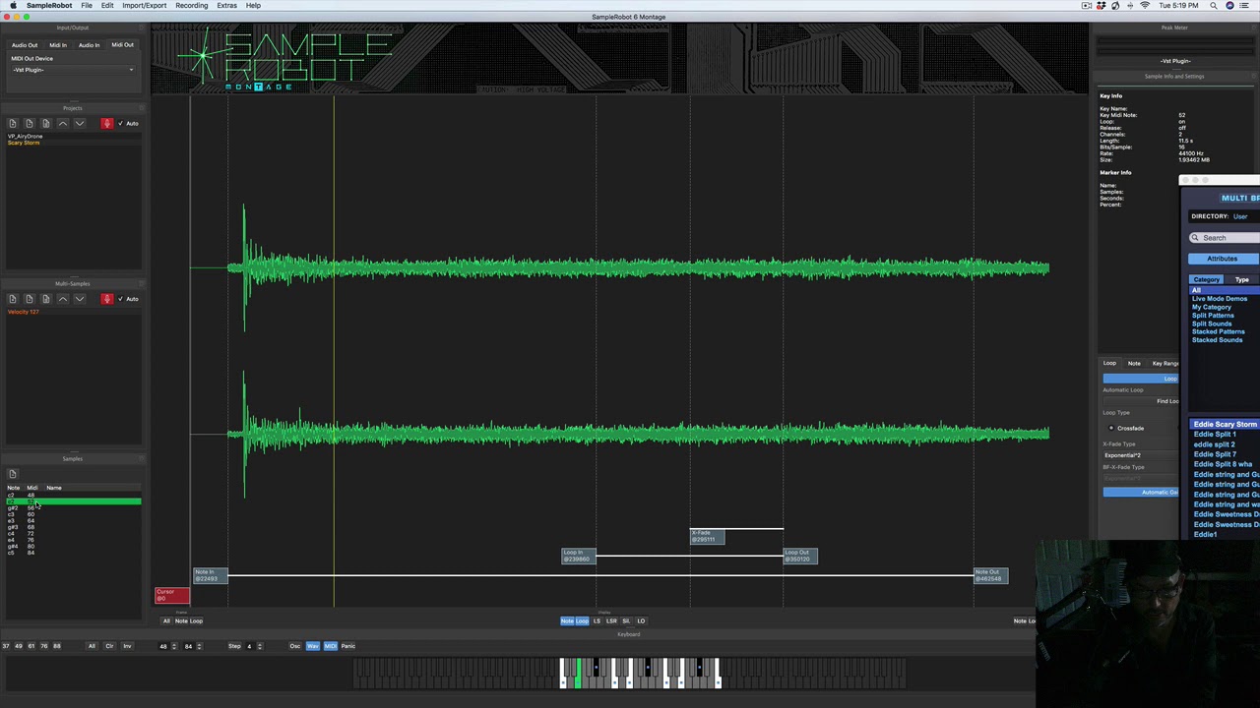Viewport: 1260px width, 708px height.
Task: Click the red microphone record icon in Projects
Action: (x=106, y=123)
